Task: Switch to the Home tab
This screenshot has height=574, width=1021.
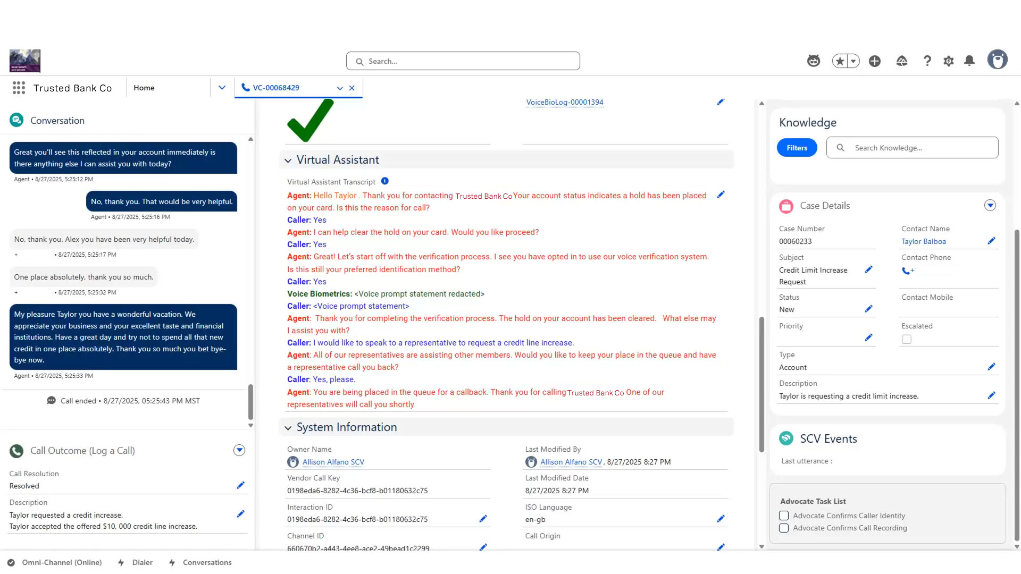Action: pos(144,88)
